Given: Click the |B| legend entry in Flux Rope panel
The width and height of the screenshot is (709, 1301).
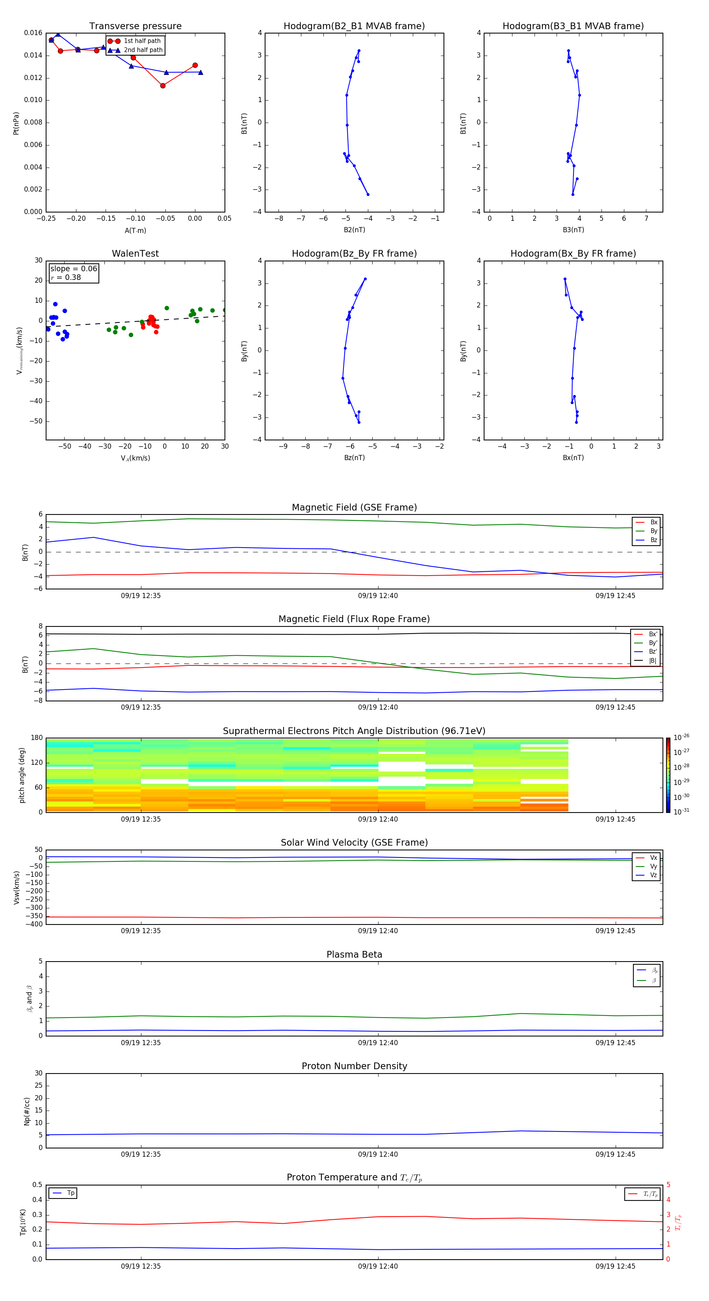Looking at the screenshot, I should pyautogui.click(x=646, y=661).
